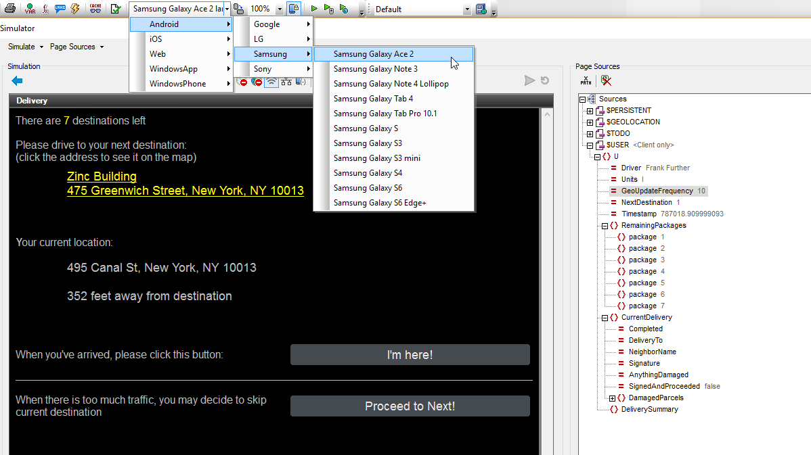
Task: Collapse the CurrentDelivery node
Action: coord(605,318)
